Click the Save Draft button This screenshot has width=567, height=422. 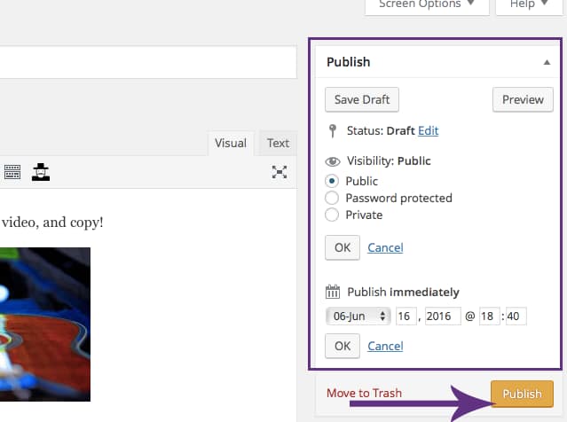(x=362, y=99)
